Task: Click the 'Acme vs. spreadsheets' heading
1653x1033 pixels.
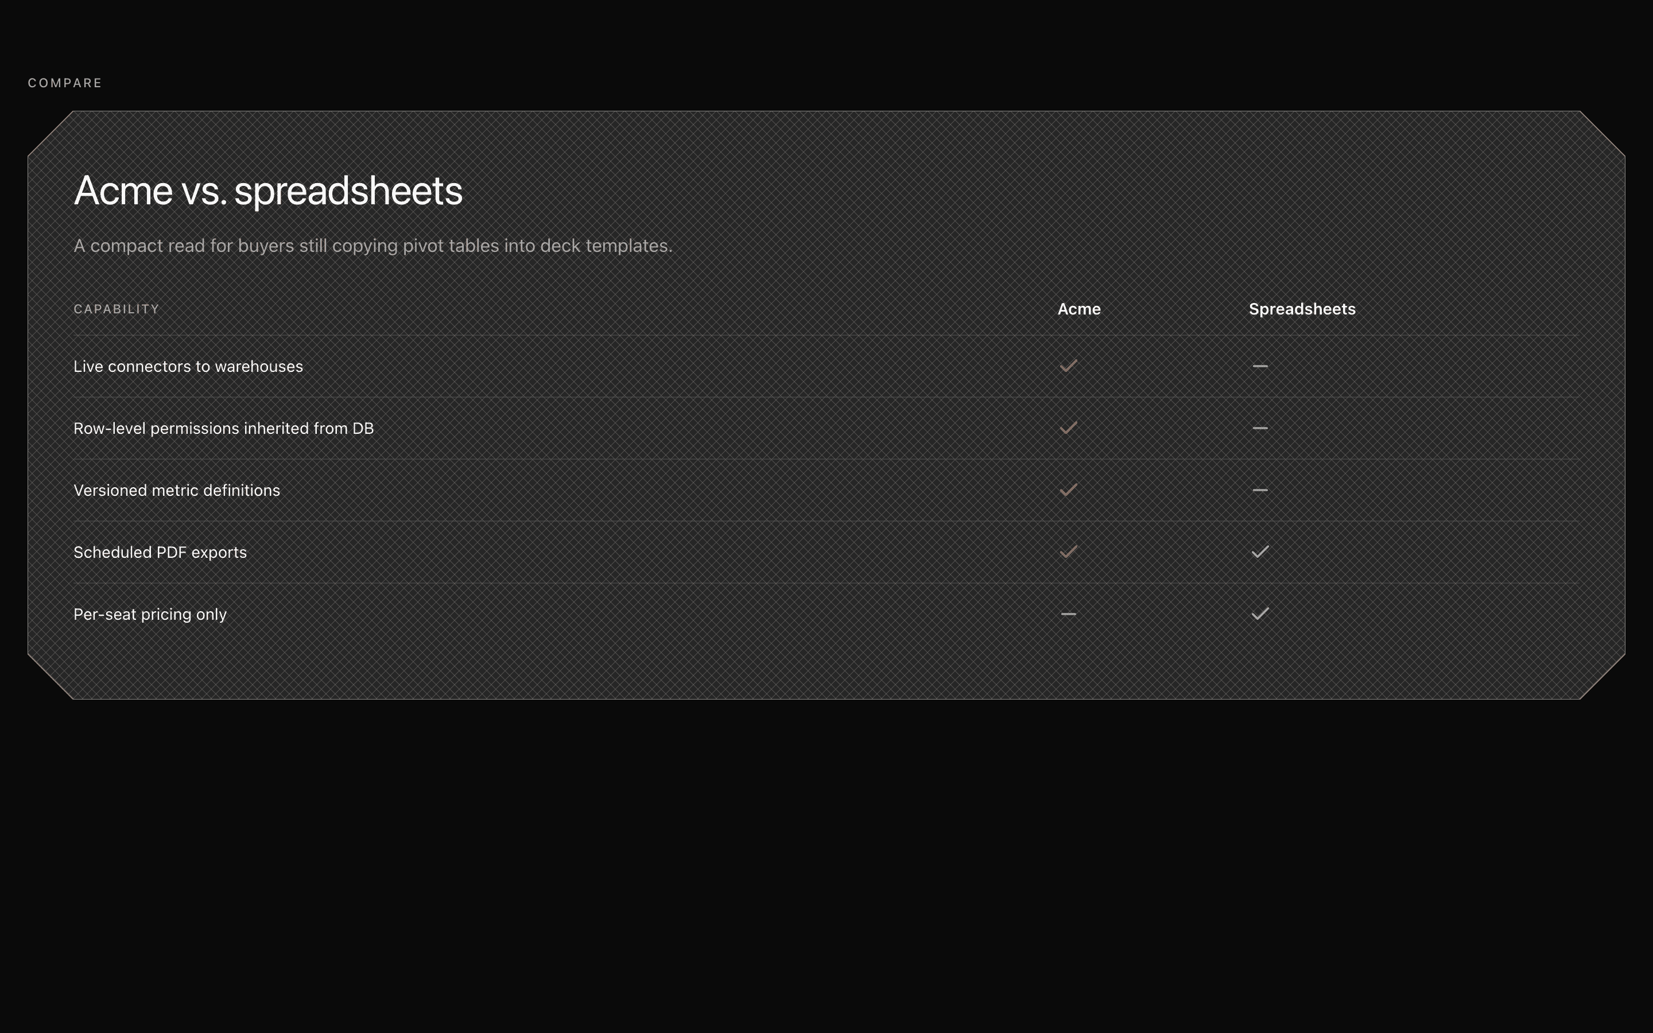Action: point(268,191)
